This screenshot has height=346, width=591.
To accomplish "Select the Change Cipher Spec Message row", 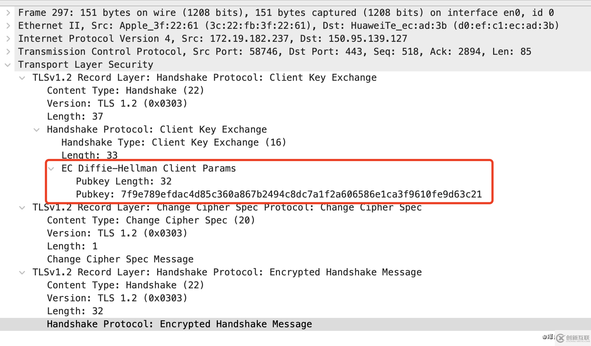I will pyautogui.click(x=120, y=259).
